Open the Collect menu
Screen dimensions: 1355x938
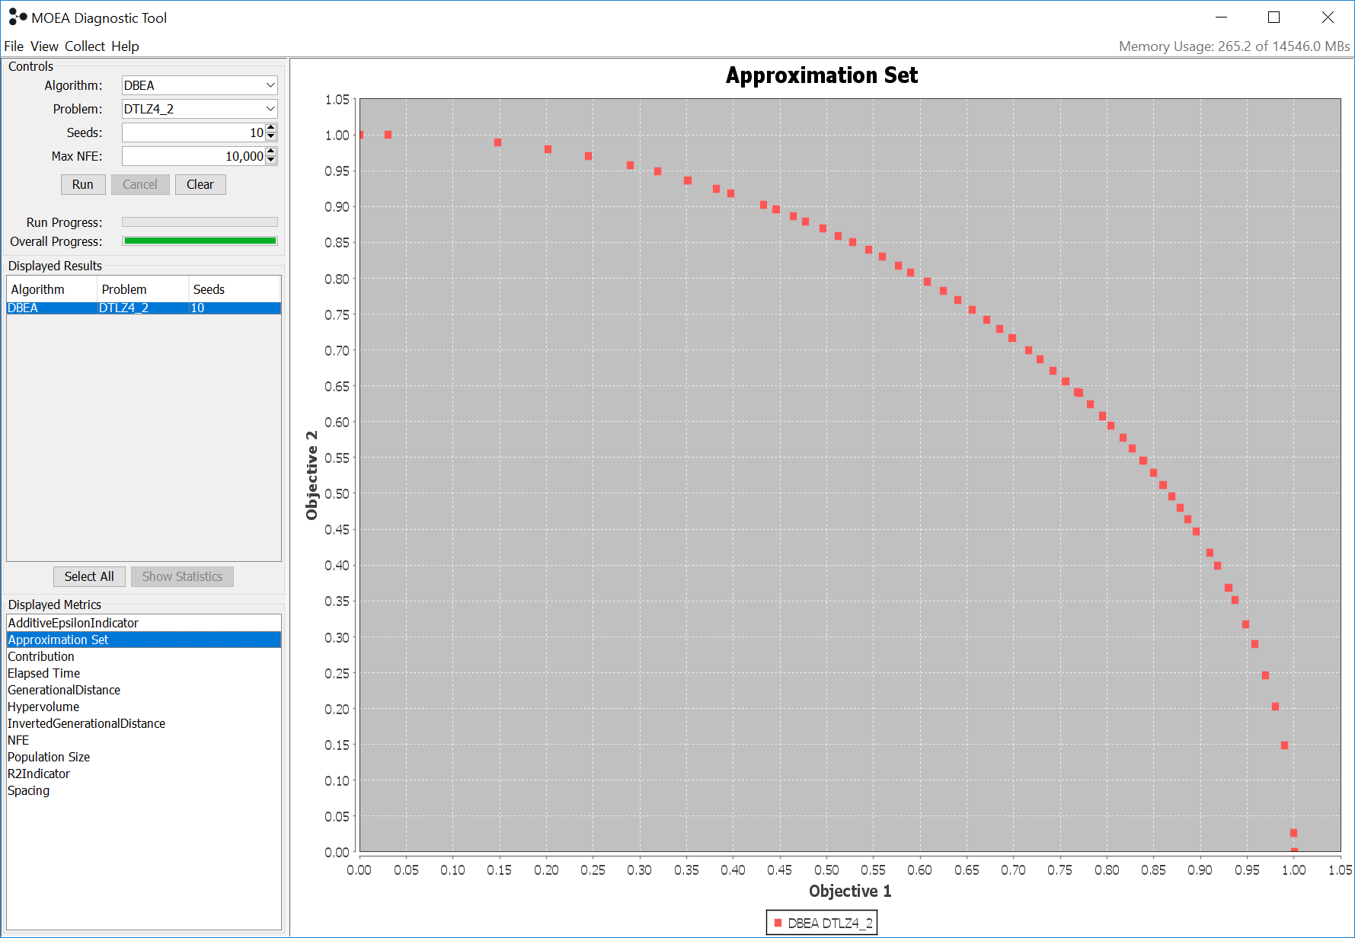(85, 46)
